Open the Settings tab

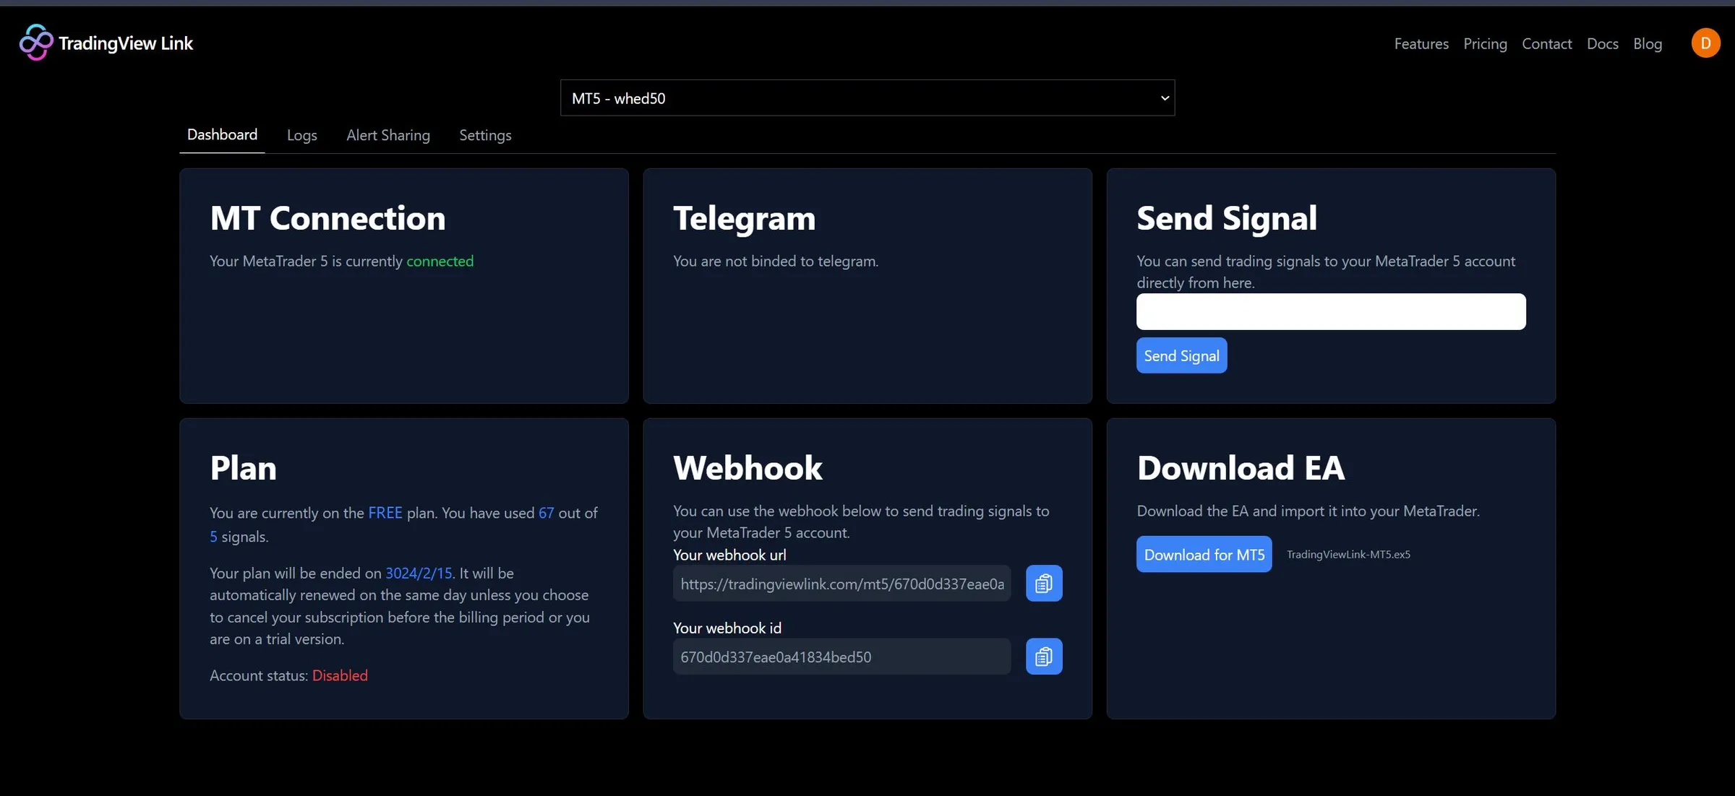pos(485,135)
